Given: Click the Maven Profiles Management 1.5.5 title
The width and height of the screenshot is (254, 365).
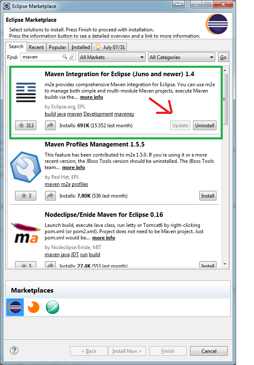Looking at the screenshot, I should pos(95,144).
